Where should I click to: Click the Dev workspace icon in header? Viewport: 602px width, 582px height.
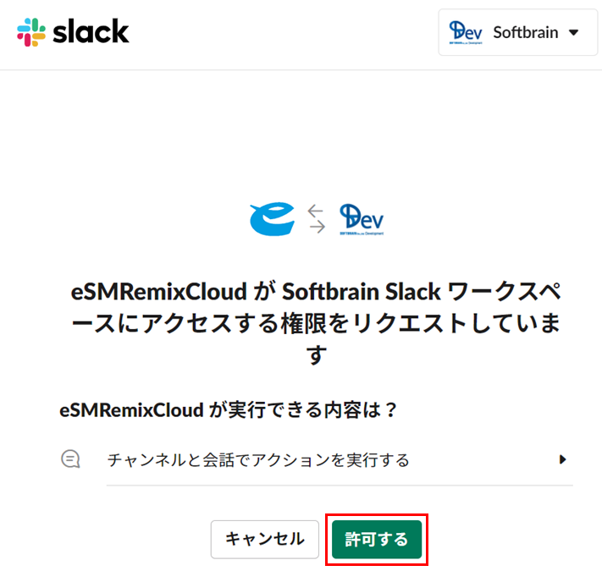(x=466, y=33)
